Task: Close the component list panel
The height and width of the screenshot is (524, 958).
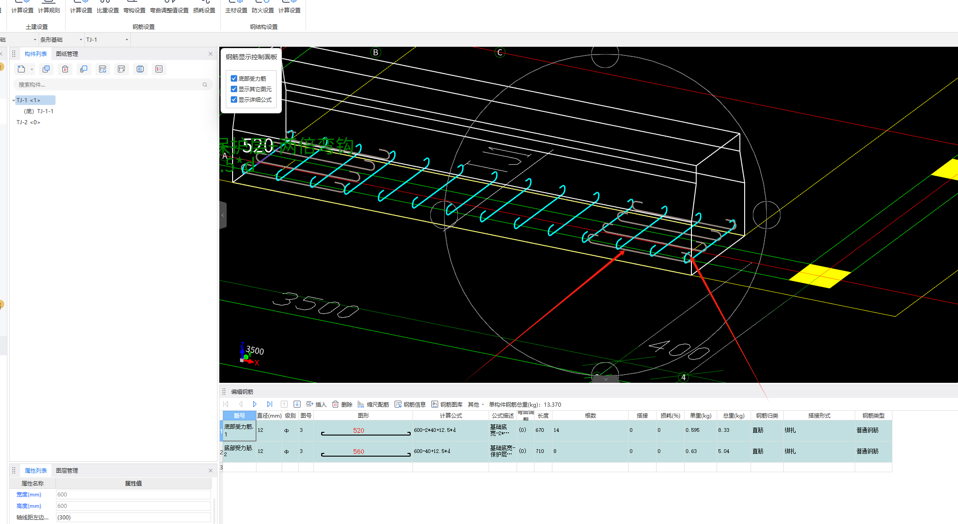Action: click(x=211, y=54)
